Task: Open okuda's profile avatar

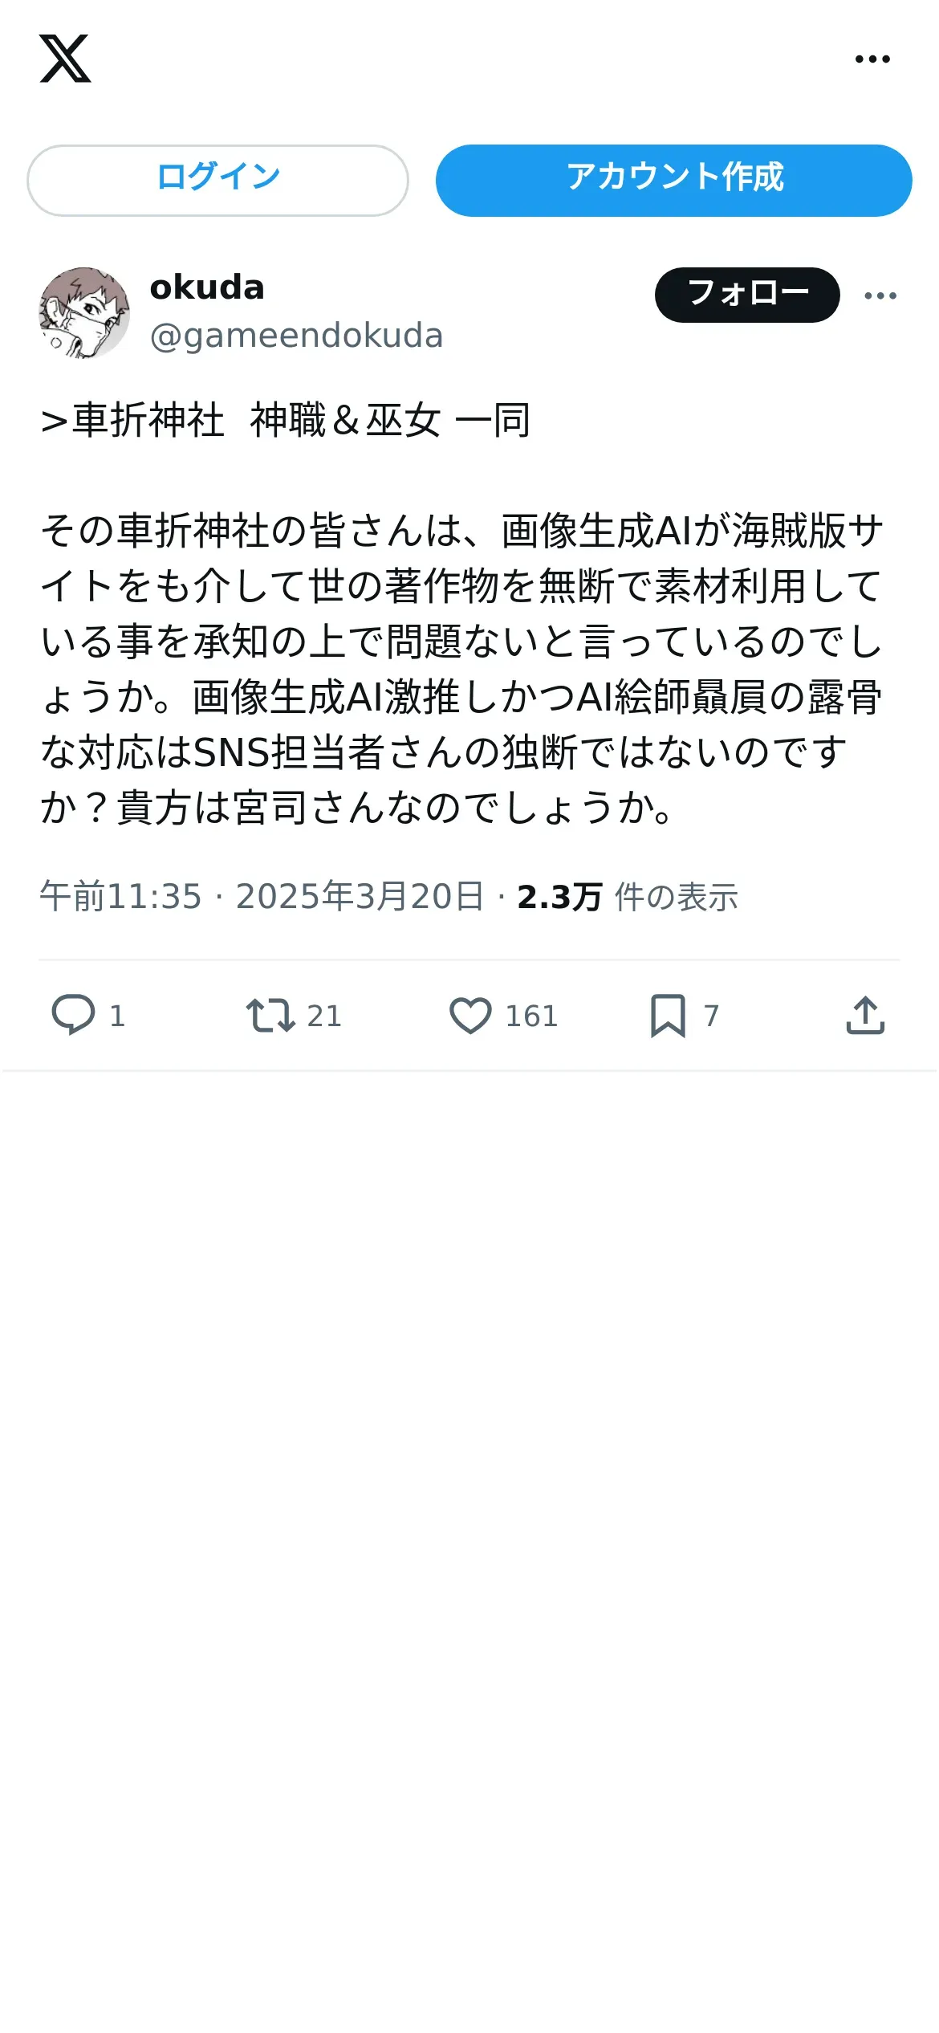Action: pos(84,312)
